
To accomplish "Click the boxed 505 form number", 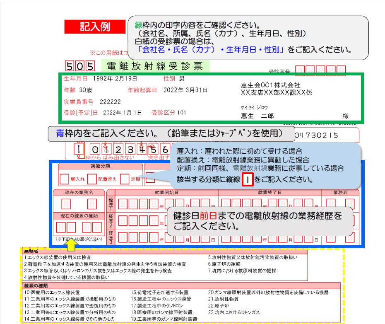I will point(80,66).
